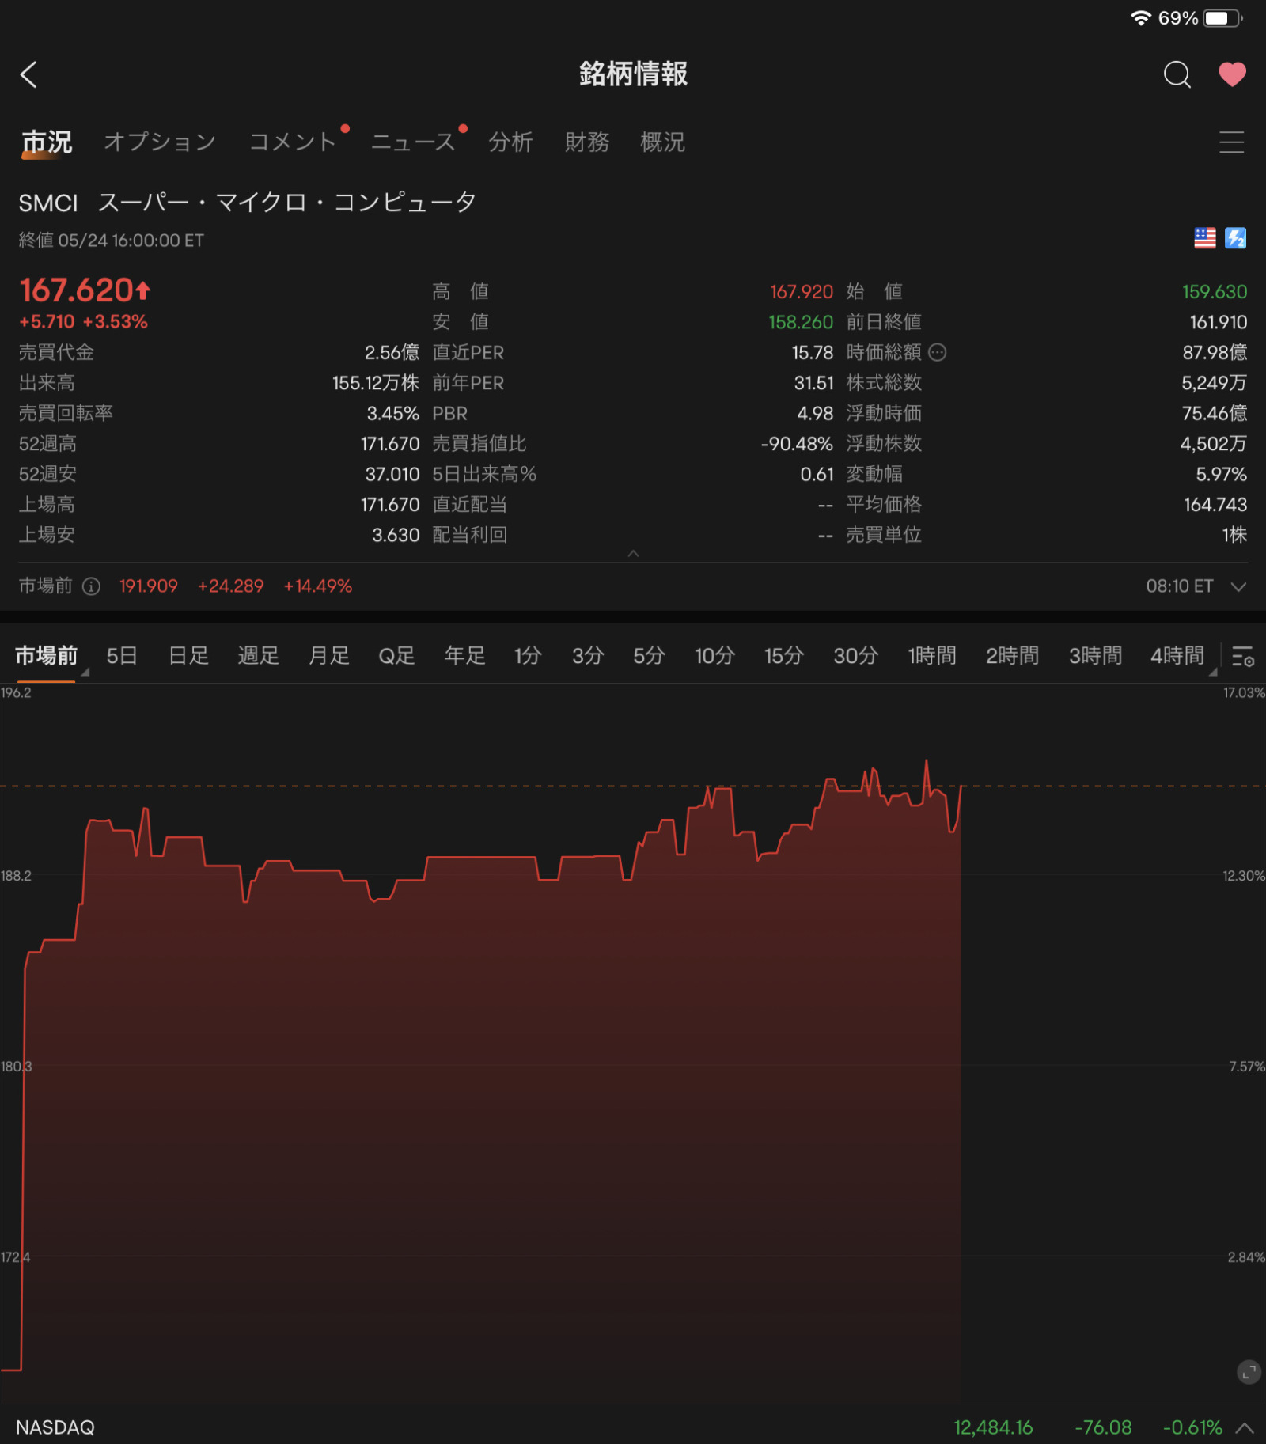
Task: Tap the 17.03% chart axis label
Action: tap(1244, 693)
